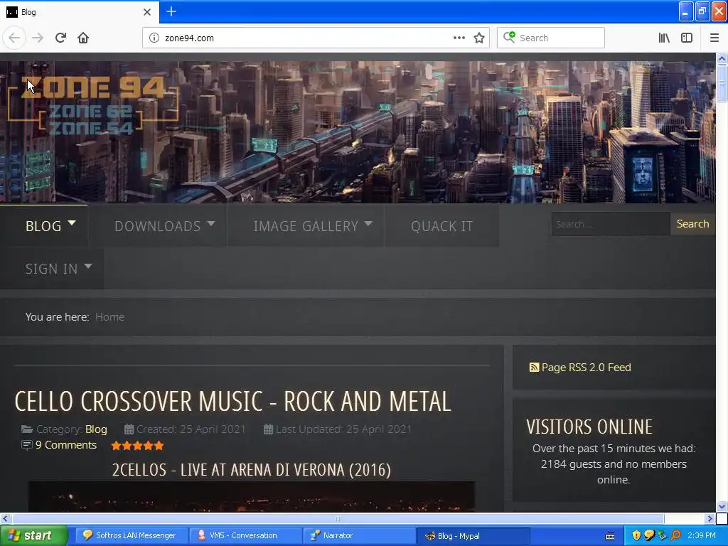This screenshot has height=546, width=728.
Task: Open the IMAGE GALLERY menu
Action: pyautogui.click(x=306, y=226)
